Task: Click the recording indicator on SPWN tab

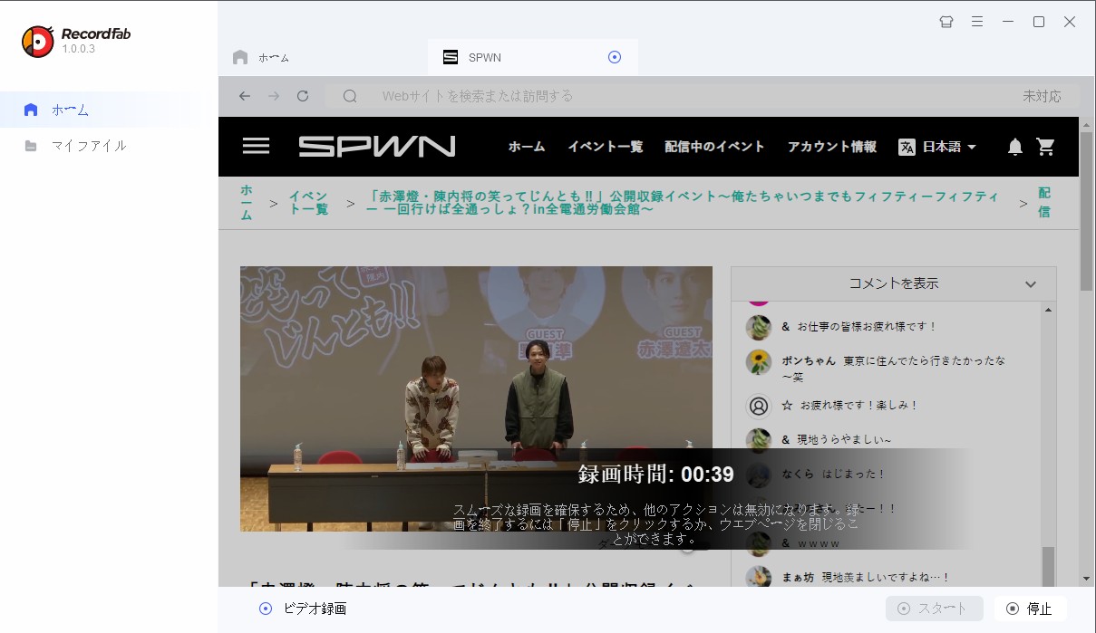Action: tap(614, 57)
